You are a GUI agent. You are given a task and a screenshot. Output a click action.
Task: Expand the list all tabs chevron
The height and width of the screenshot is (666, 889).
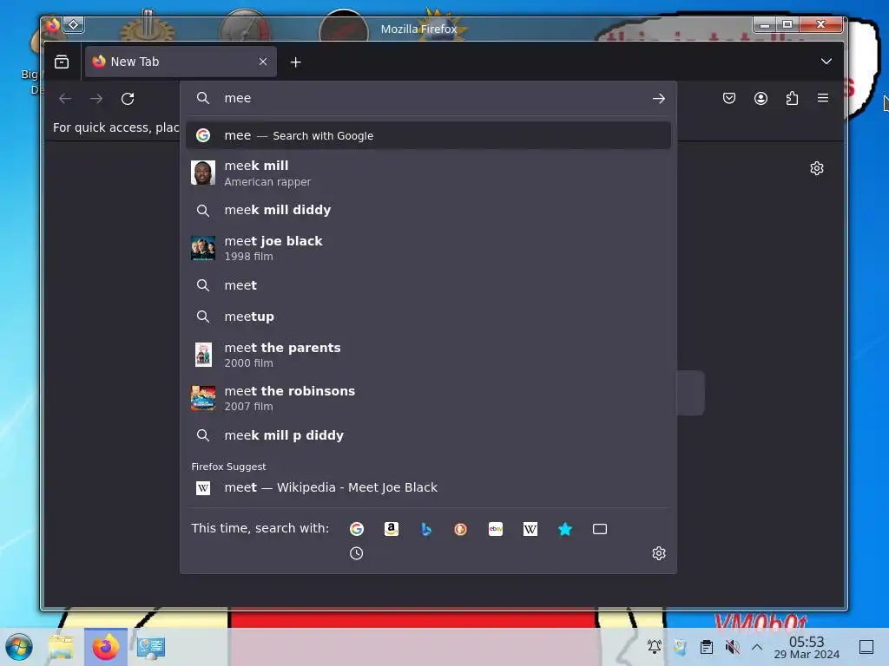point(826,62)
